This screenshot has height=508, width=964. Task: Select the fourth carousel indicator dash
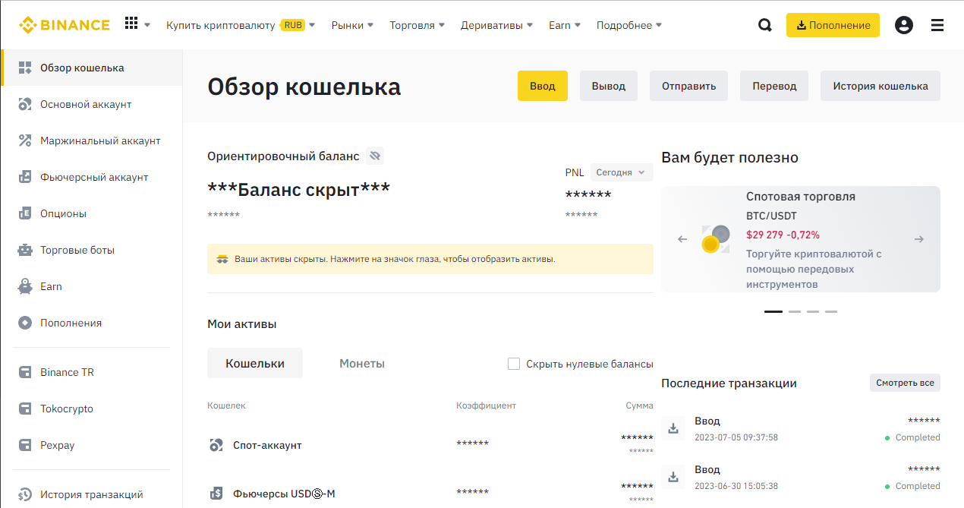[x=830, y=311]
